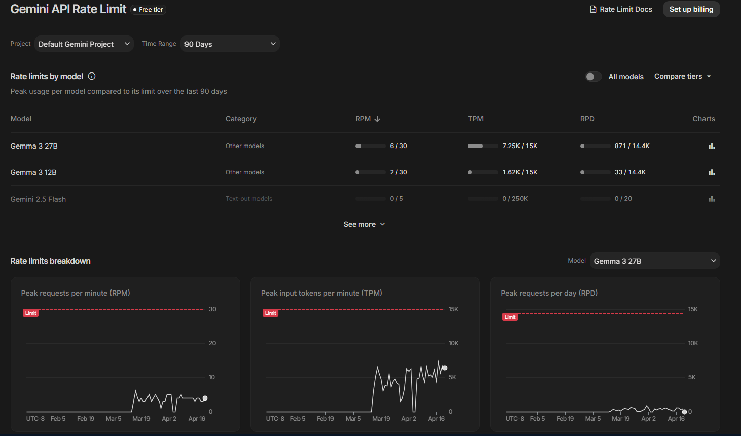Click the latest data point on the RPM chart

click(205, 398)
